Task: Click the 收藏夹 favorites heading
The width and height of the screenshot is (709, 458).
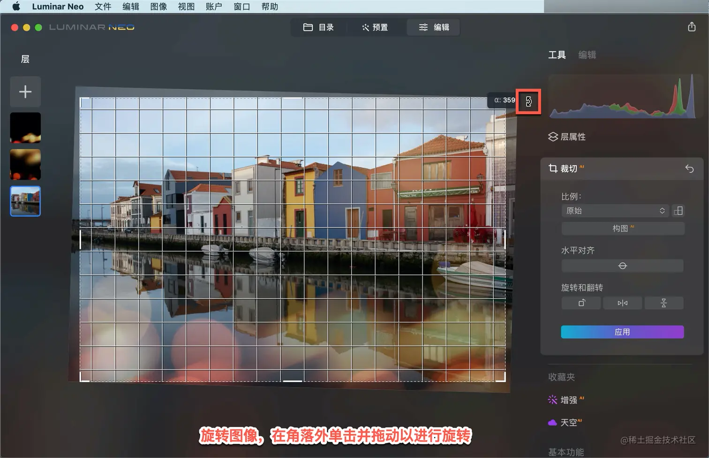Action: tap(561, 377)
